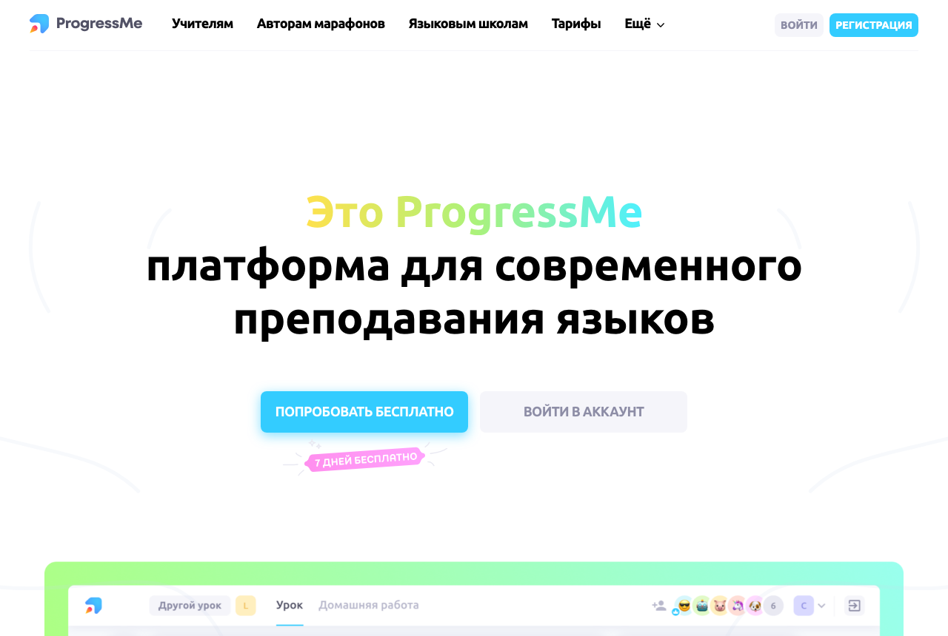Click the РЕГИСТРАЦИЯ button
The image size is (948, 636).
874,25
